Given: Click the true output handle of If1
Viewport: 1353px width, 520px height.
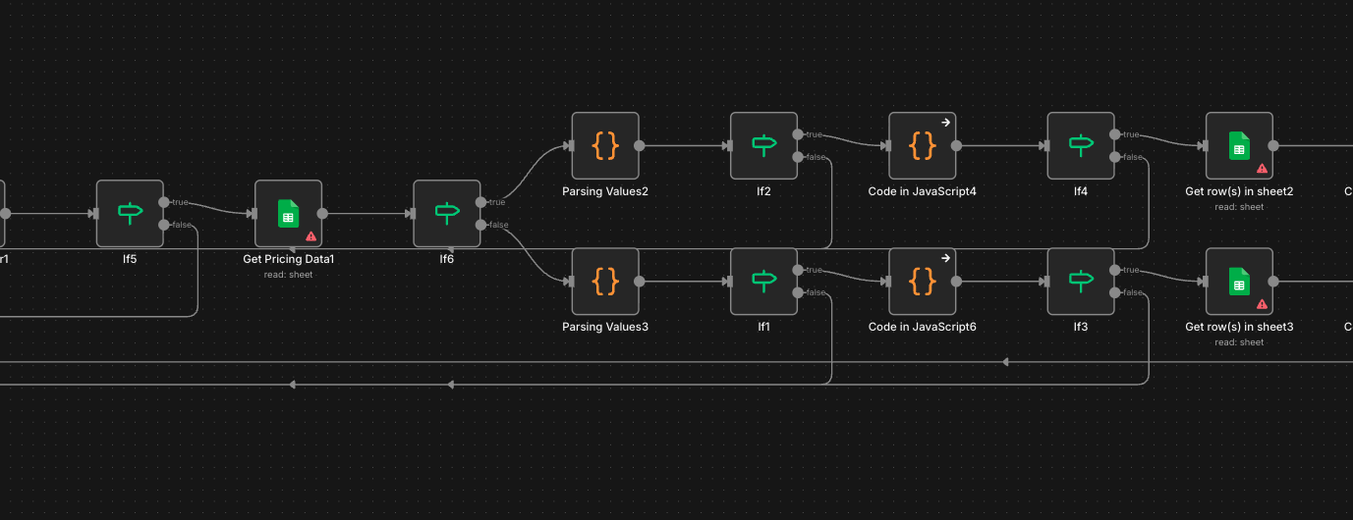Looking at the screenshot, I should click(x=799, y=270).
